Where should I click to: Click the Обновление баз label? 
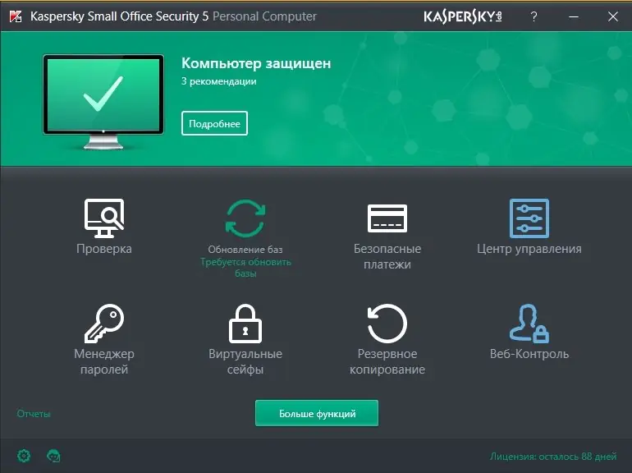tap(245, 250)
